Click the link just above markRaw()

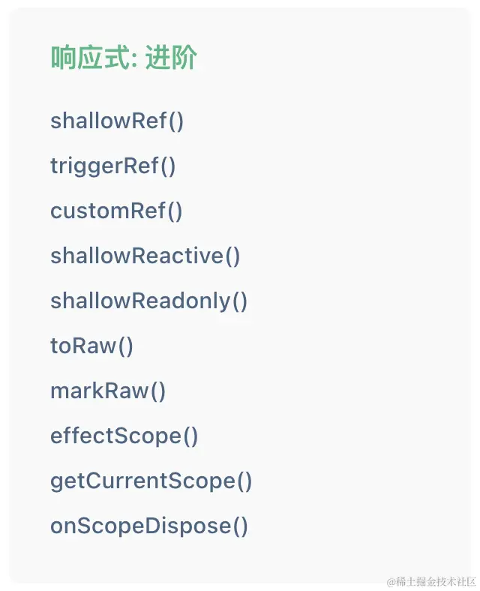point(91,346)
